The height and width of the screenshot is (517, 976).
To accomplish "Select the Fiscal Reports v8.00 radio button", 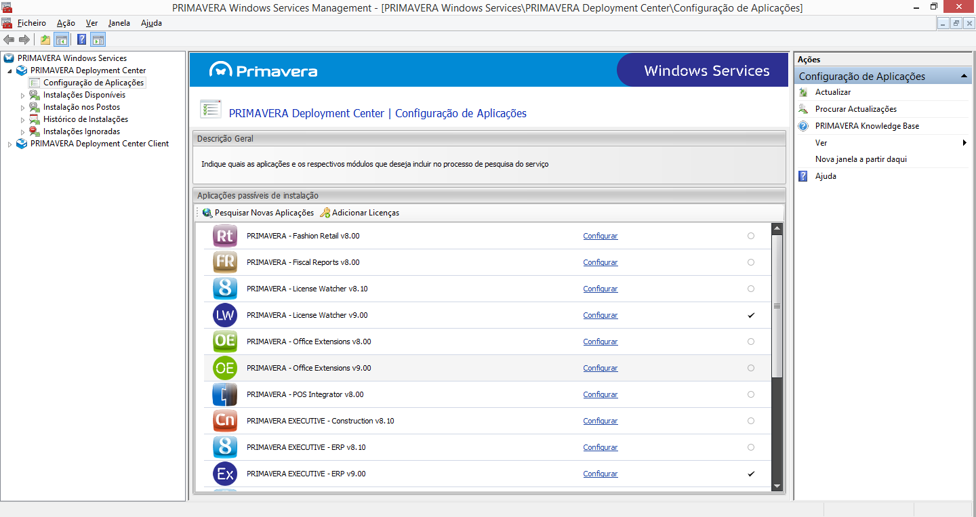I will (750, 262).
